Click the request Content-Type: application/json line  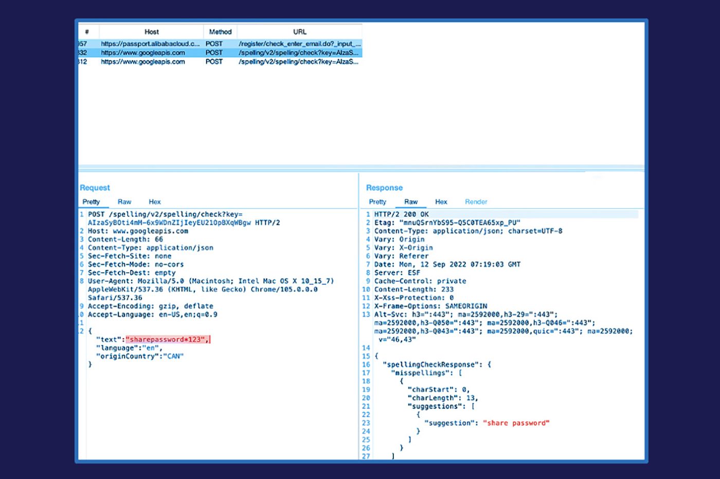pyautogui.click(x=150, y=248)
